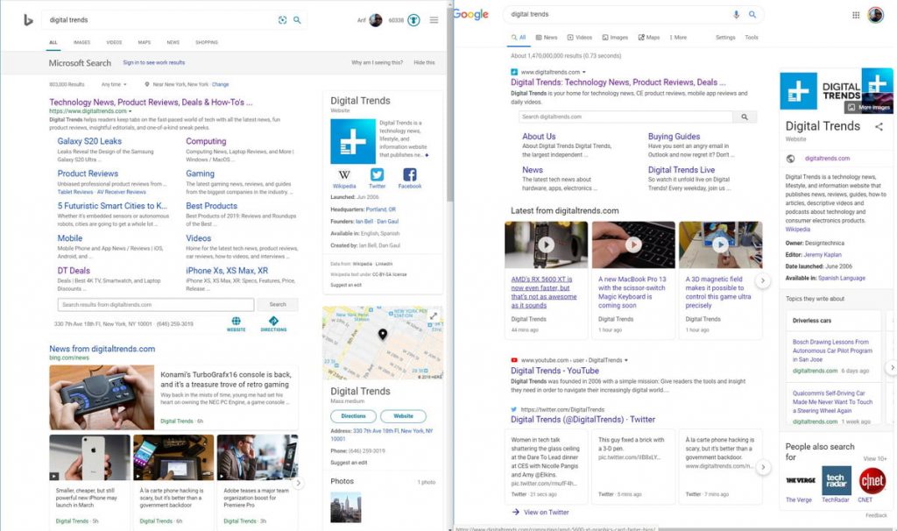The image size is (897, 531).
Task: Click Bing's visual search camera icon
Action: (x=282, y=20)
